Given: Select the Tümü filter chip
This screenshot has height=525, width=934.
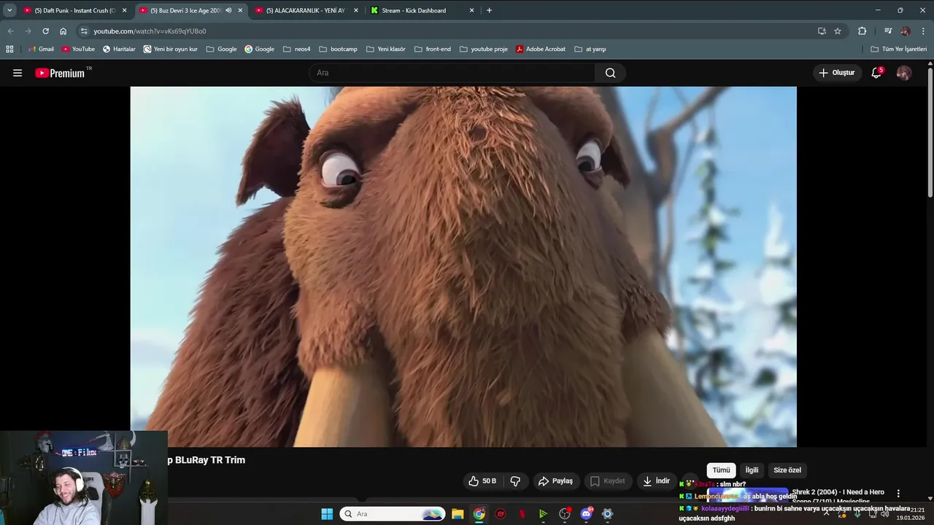Looking at the screenshot, I should point(721,470).
